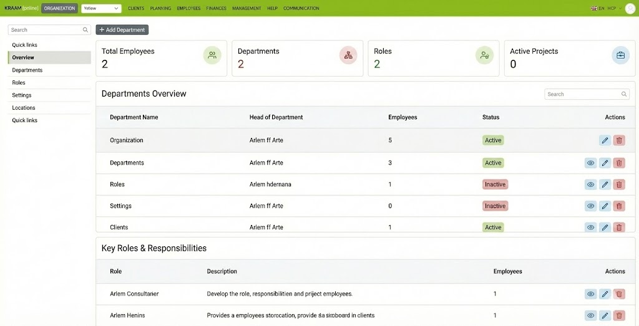Viewport: 639px width, 326px height.
Task: Edit the Arlem Consultarier role
Action: pyautogui.click(x=605, y=294)
